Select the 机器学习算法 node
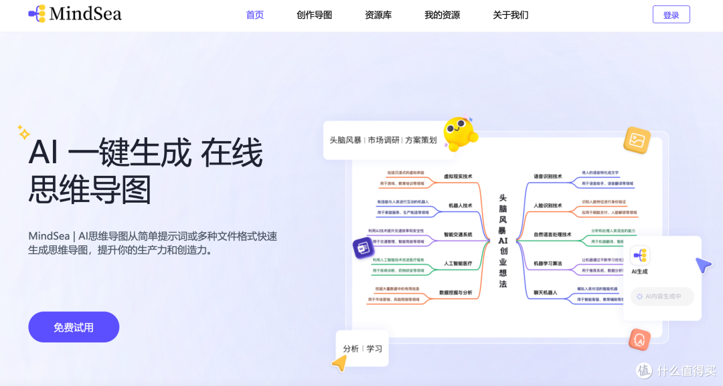The width and height of the screenshot is (723, 386). 548,264
